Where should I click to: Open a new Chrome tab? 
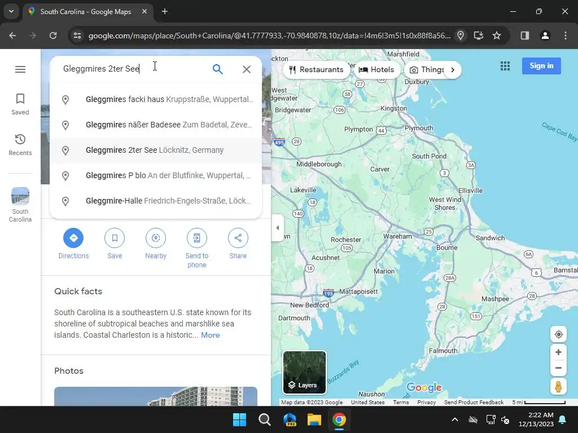(165, 11)
